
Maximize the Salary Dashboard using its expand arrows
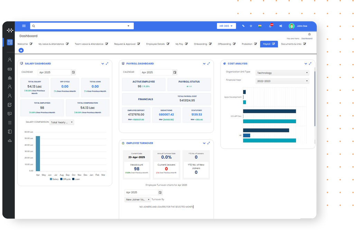pos(107,64)
